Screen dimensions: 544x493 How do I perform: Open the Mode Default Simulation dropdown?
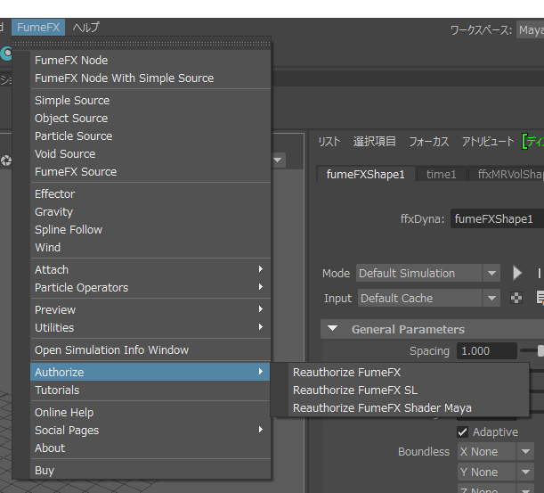tap(428, 273)
